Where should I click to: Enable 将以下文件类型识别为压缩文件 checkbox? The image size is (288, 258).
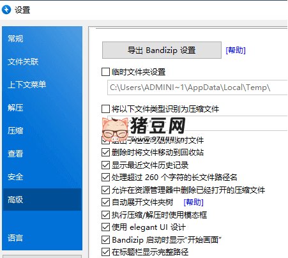tap(105, 109)
